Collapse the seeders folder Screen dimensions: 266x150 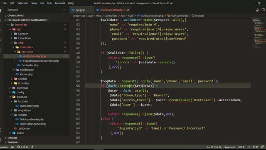click(x=22, y=115)
